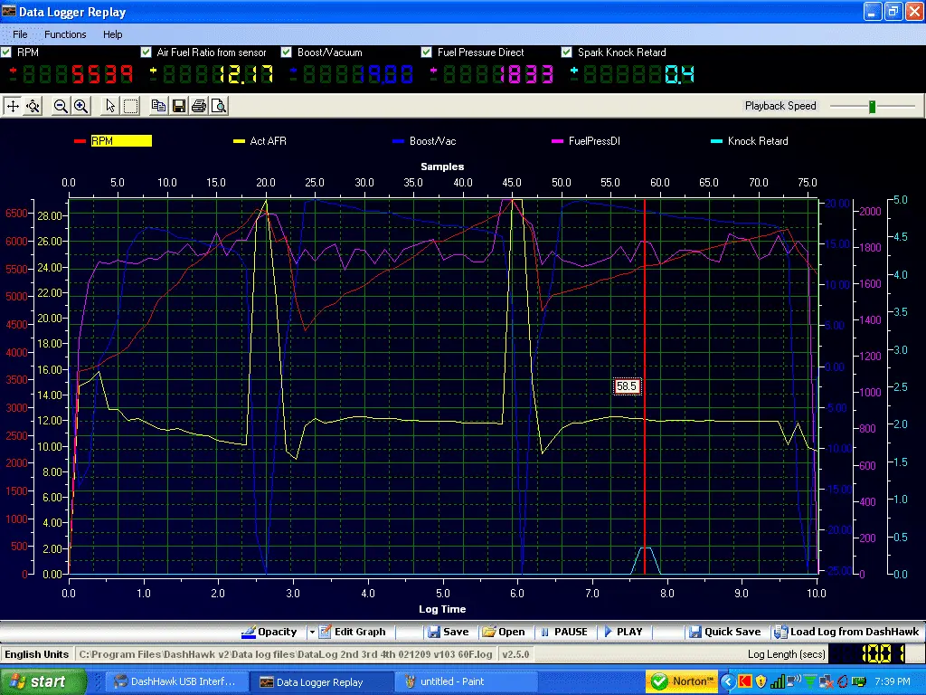Click the Data Logger Replay title bar icon

click(x=9, y=11)
